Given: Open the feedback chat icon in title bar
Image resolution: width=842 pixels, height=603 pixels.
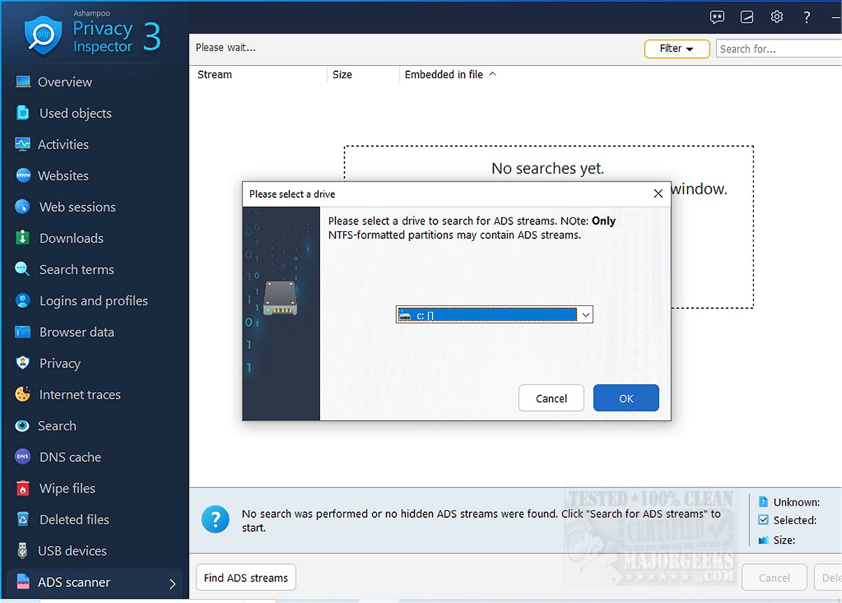Looking at the screenshot, I should [x=717, y=17].
